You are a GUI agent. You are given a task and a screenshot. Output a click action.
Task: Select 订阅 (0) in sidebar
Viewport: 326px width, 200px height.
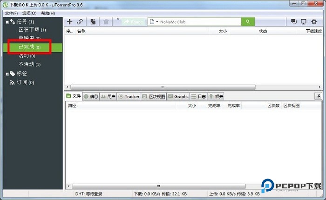[25, 82]
